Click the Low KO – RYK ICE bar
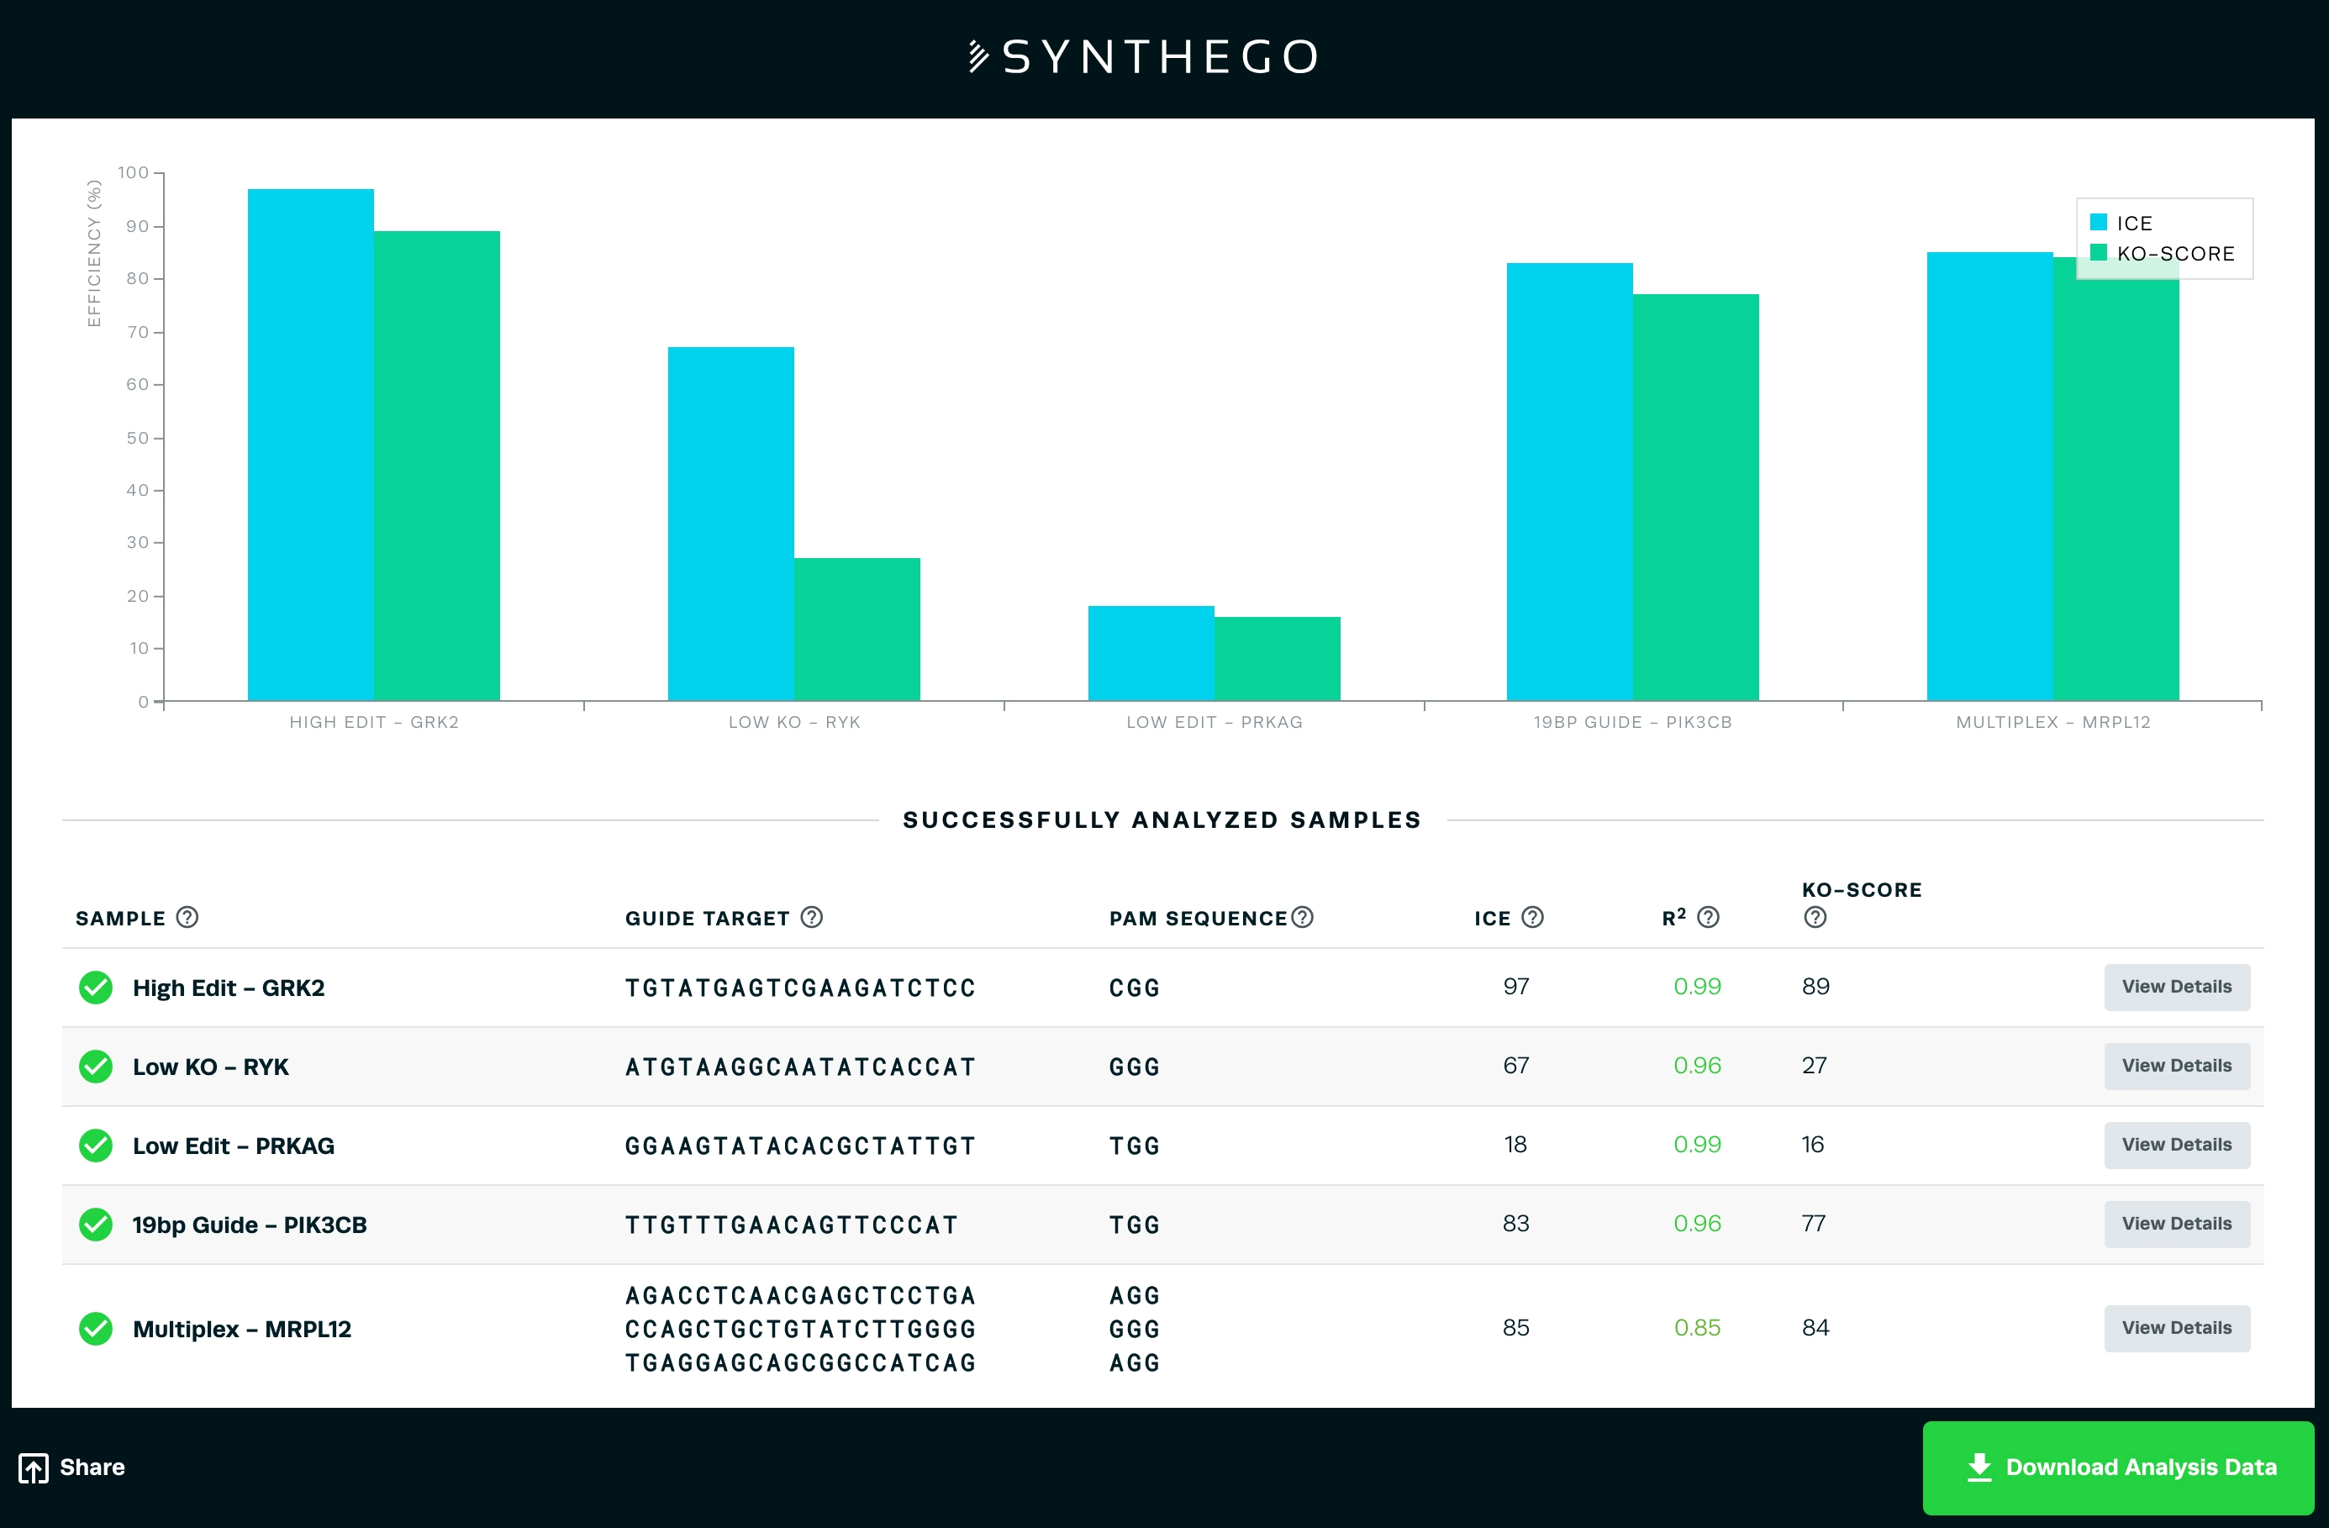The image size is (2329, 1528). (730, 524)
